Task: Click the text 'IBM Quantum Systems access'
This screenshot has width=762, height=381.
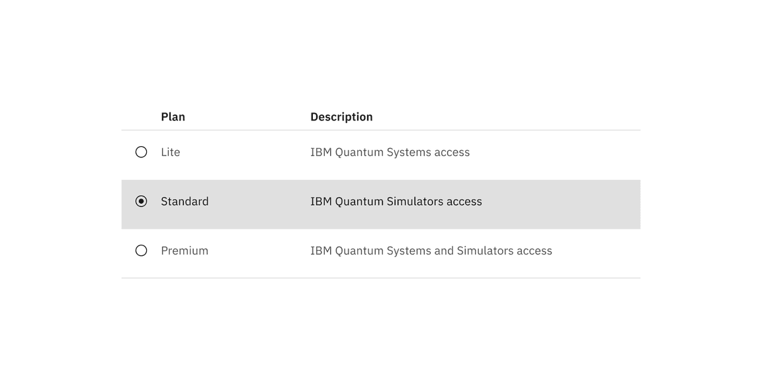Action: [x=390, y=151]
